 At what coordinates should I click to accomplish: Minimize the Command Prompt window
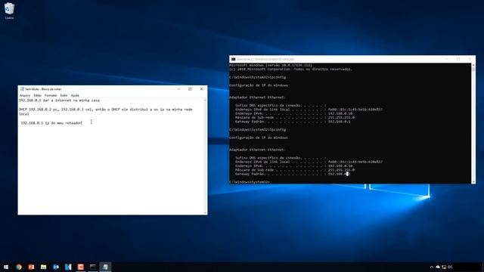[x=447, y=59]
